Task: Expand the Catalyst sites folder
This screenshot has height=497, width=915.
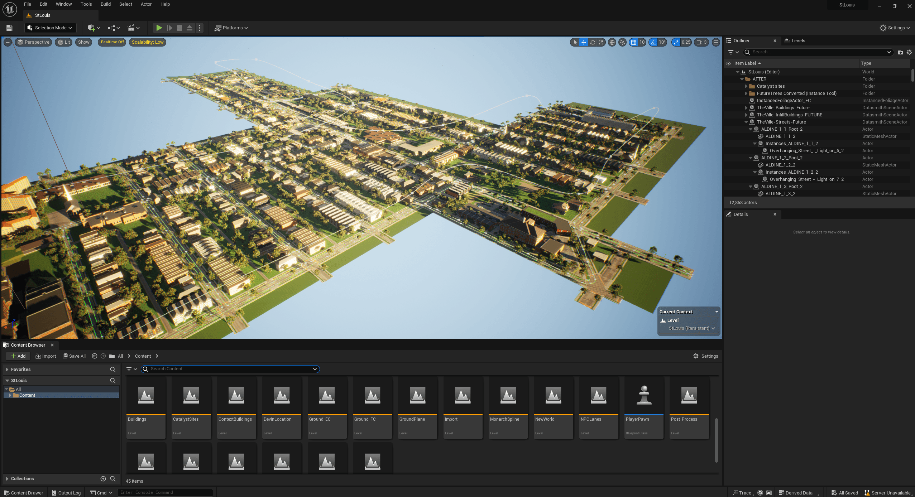Action: click(746, 86)
